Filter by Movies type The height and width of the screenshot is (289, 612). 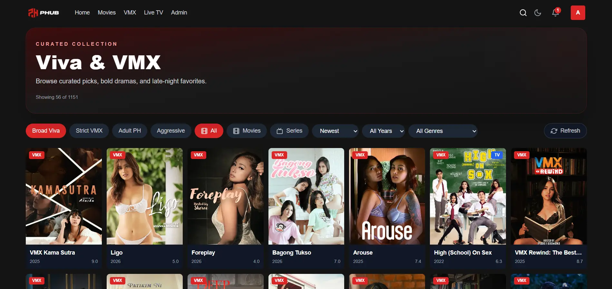coord(247,131)
